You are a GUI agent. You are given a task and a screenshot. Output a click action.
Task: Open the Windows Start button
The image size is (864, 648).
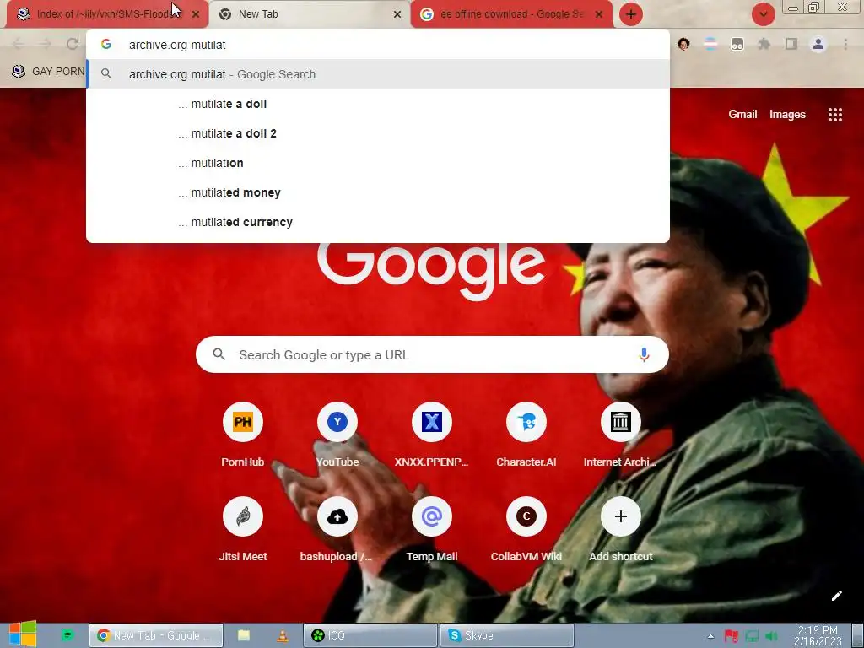point(22,634)
